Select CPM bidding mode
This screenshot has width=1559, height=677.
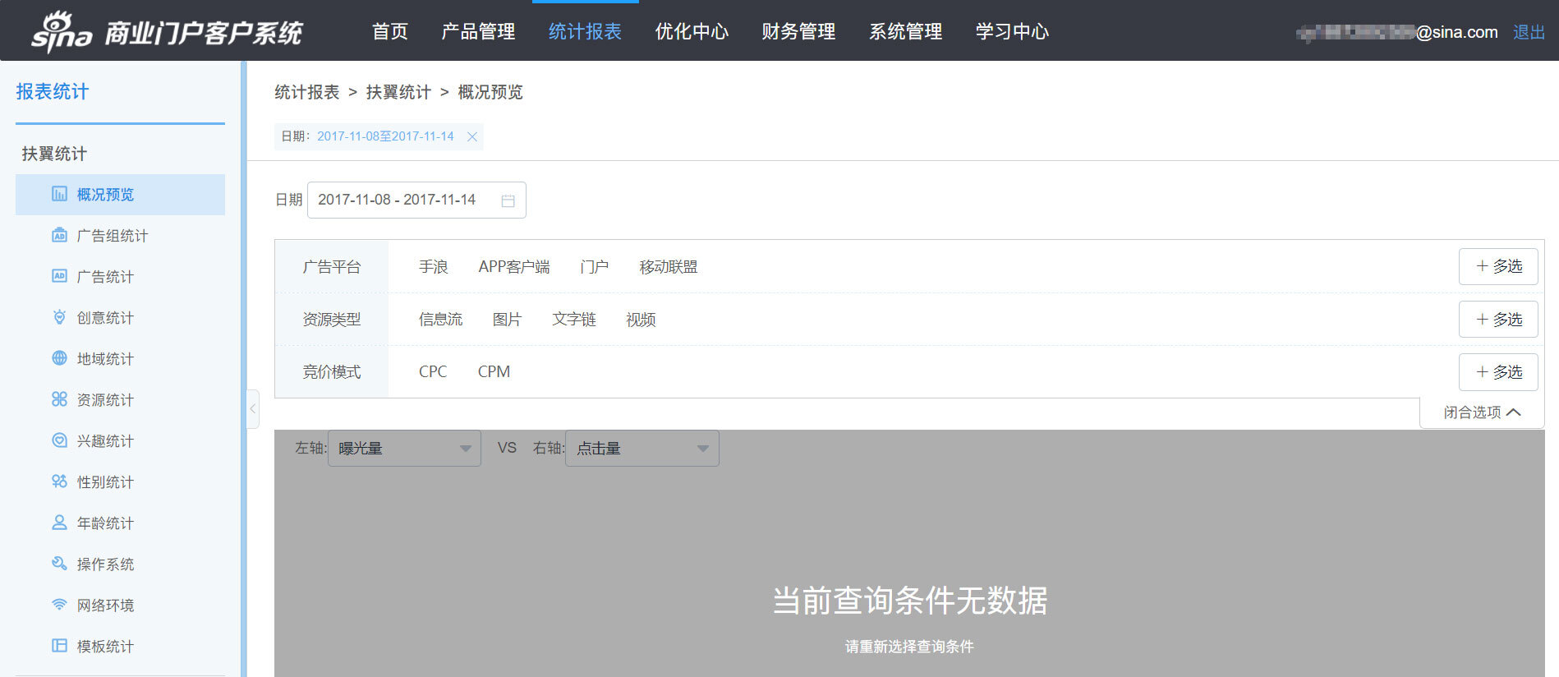point(494,371)
